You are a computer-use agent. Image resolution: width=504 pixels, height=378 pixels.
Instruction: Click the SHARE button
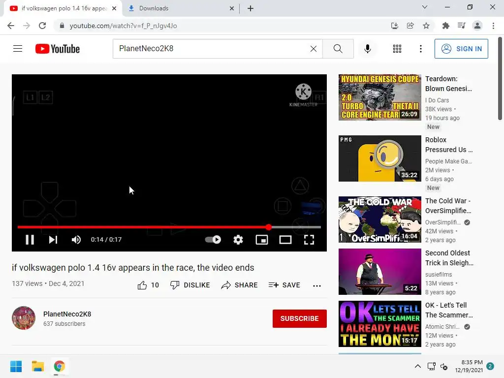click(x=240, y=285)
